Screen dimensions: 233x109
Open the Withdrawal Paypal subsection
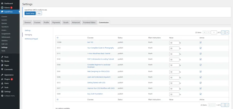click(31, 39)
